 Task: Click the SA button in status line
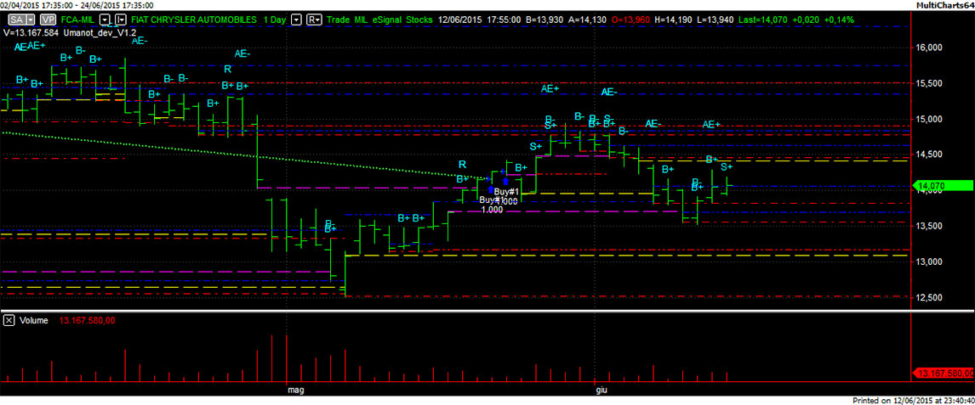19,19
